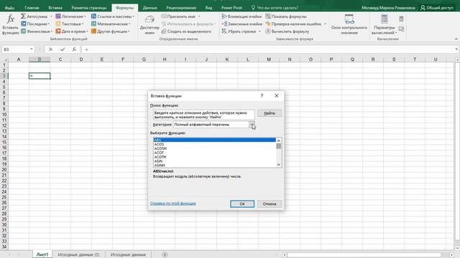Open Logical functions library

pyautogui.click(x=70, y=16)
